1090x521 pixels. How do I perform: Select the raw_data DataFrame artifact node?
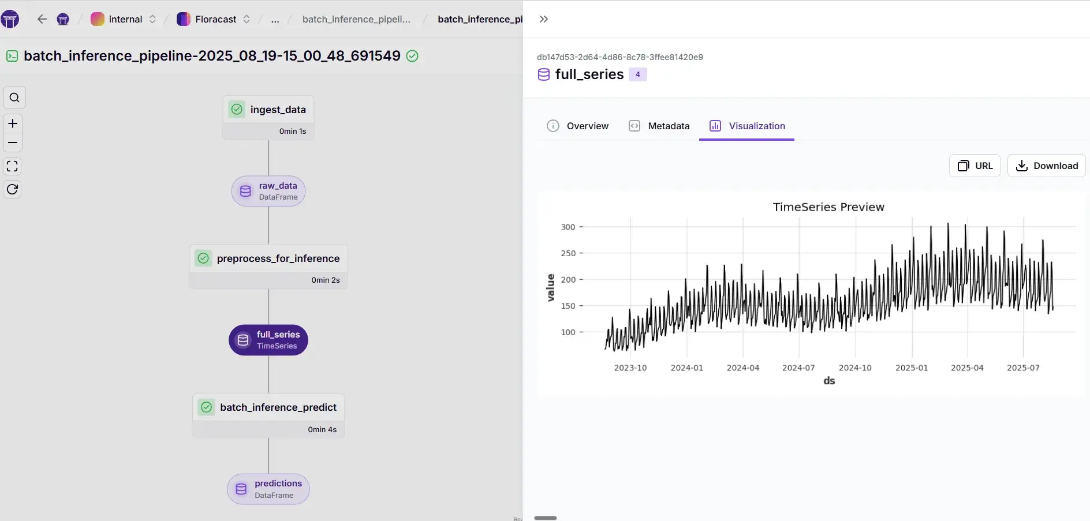[x=268, y=191]
